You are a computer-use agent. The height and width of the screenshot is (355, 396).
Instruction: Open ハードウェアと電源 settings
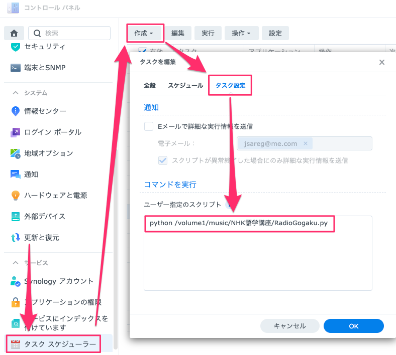pyautogui.click(x=55, y=195)
